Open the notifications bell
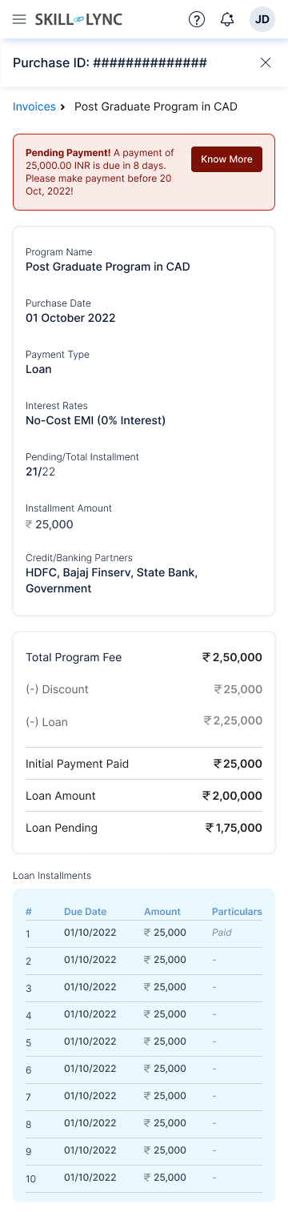The height and width of the screenshot is (1228, 288). (227, 19)
